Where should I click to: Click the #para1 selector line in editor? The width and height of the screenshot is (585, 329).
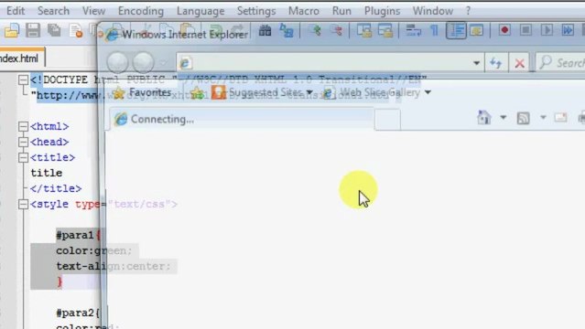(x=79, y=235)
